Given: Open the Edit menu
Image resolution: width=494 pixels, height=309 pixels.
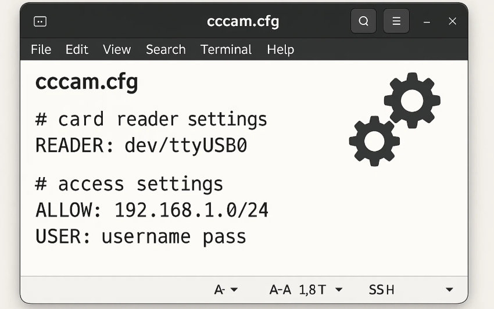Looking at the screenshot, I should tap(77, 49).
